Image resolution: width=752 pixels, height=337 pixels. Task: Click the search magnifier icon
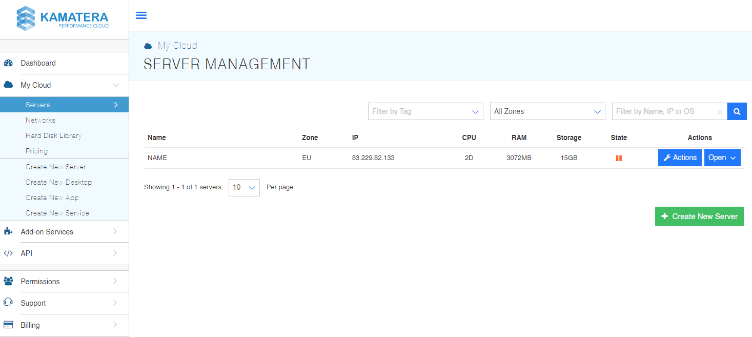click(737, 111)
